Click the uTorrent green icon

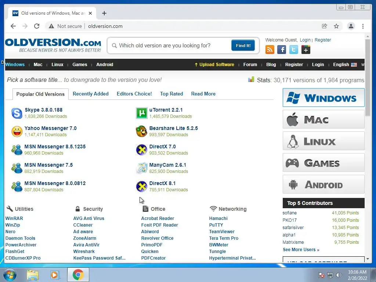tap(141, 113)
